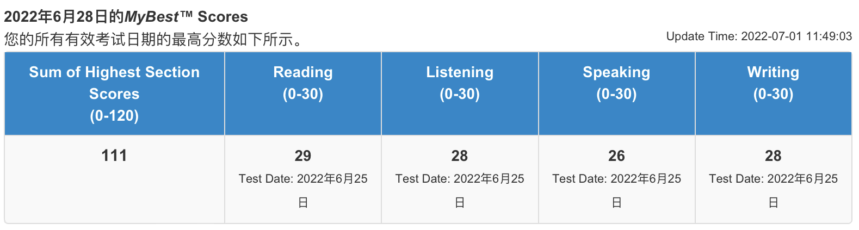The width and height of the screenshot is (859, 230).
Task: Select the Writing score 28
Action: point(773,156)
